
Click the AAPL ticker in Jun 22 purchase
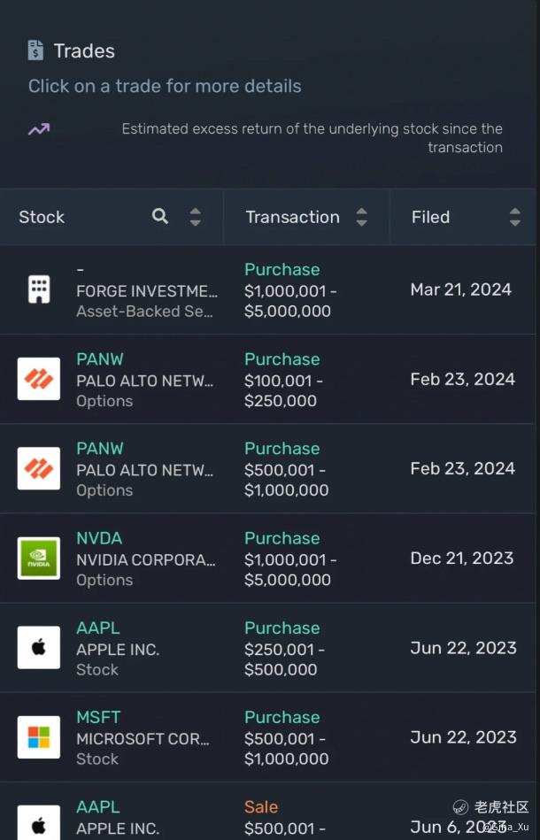coord(98,628)
